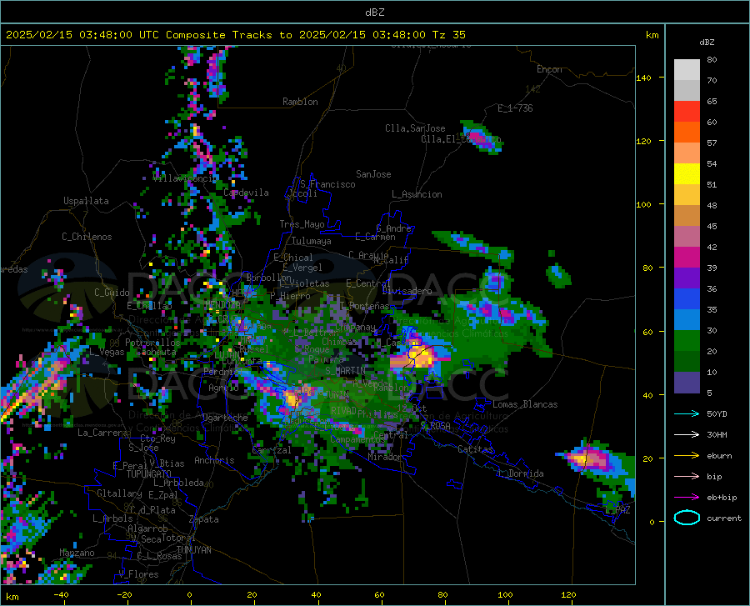Click the 'L_Vegas' map label
The image size is (750, 606).
tap(107, 352)
